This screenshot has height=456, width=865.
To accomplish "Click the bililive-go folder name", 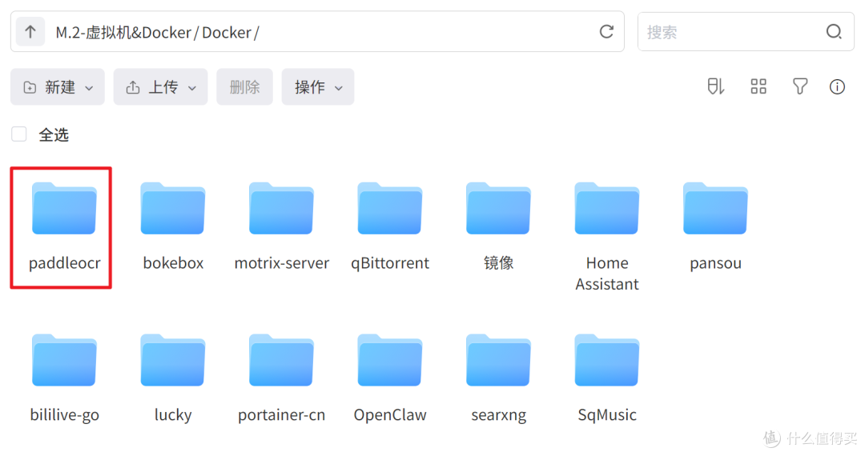I will pos(65,415).
